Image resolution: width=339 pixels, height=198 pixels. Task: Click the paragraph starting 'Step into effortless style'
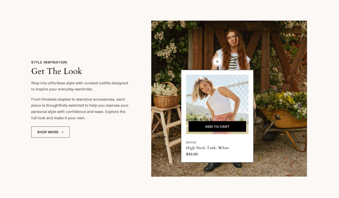(80, 86)
